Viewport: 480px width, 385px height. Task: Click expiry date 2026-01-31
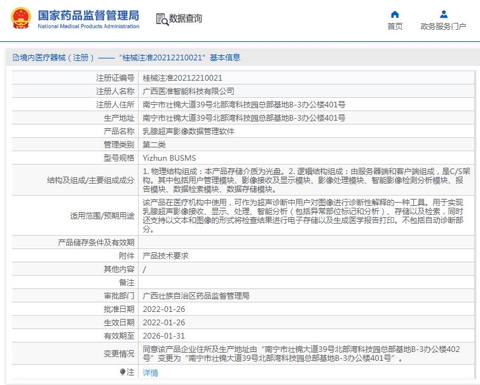pyautogui.click(x=164, y=336)
